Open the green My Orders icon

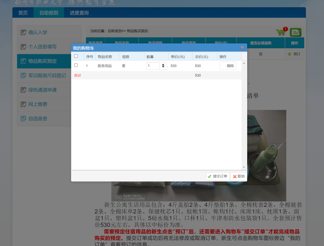(x=295, y=32)
